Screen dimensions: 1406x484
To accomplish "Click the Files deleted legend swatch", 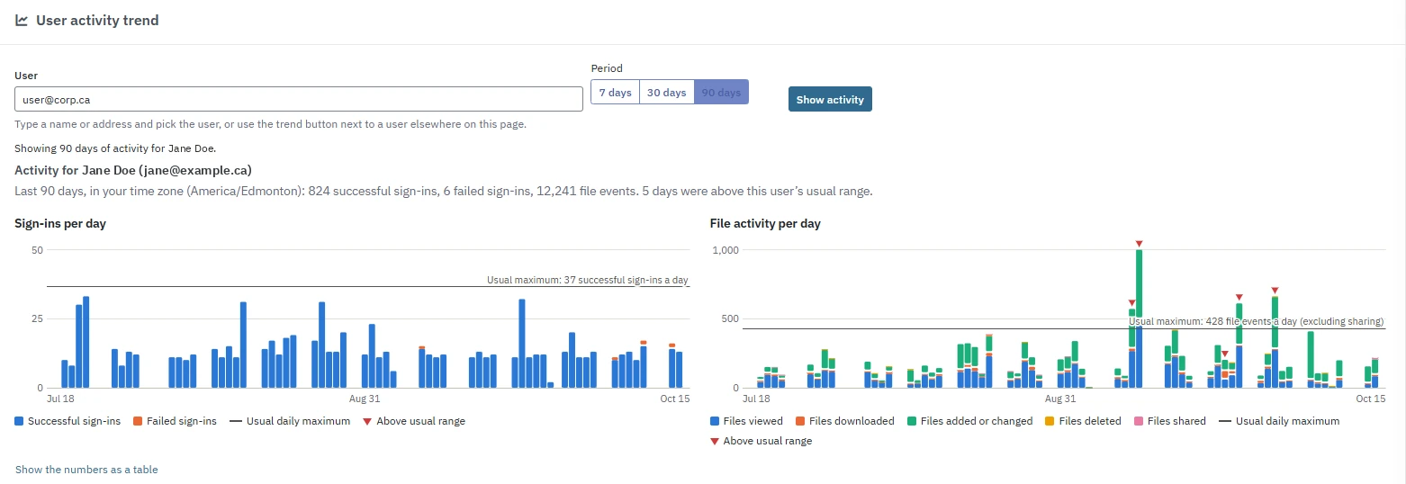I will click(x=1050, y=421).
